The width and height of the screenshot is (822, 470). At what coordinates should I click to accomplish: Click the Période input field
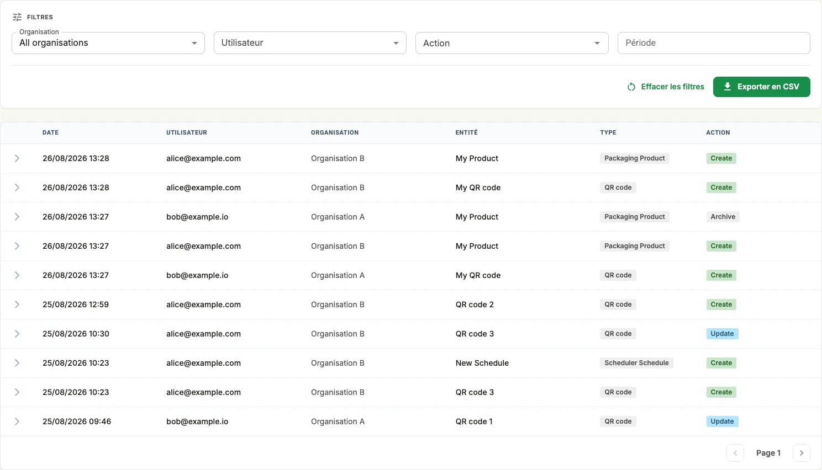point(714,43)
